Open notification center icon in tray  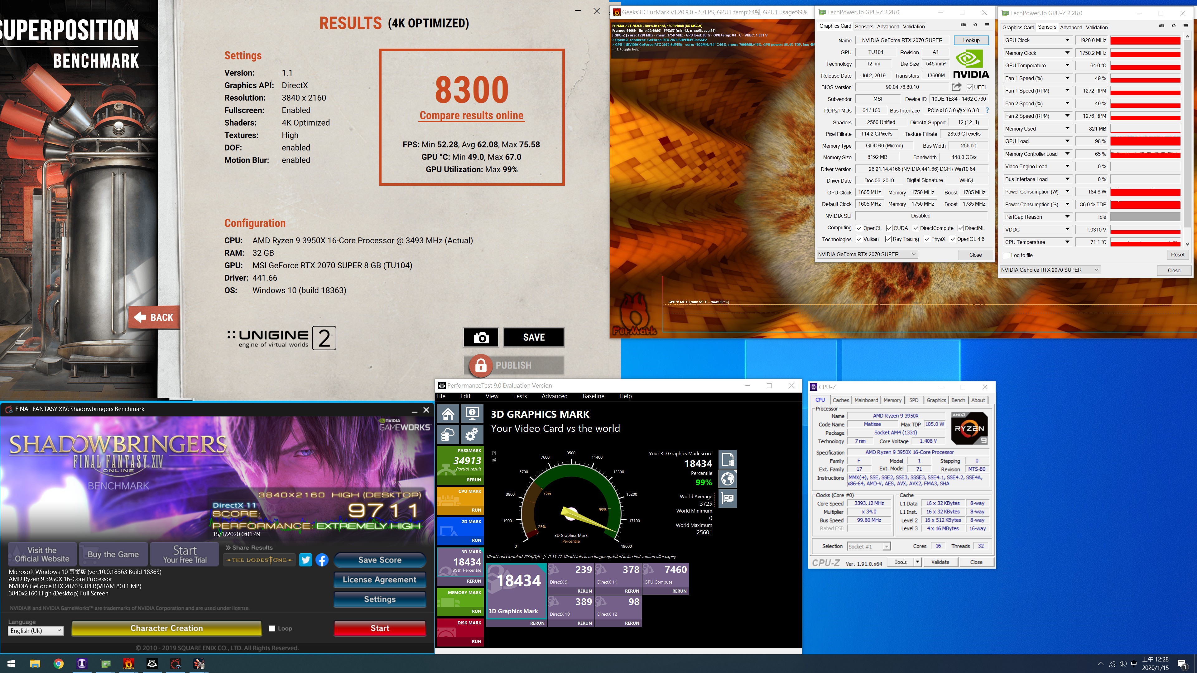[x=1182, y=664]
